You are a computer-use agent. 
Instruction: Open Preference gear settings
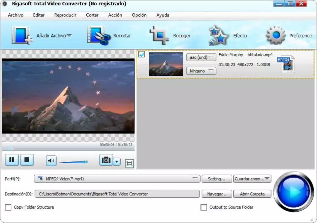[276, 35]
